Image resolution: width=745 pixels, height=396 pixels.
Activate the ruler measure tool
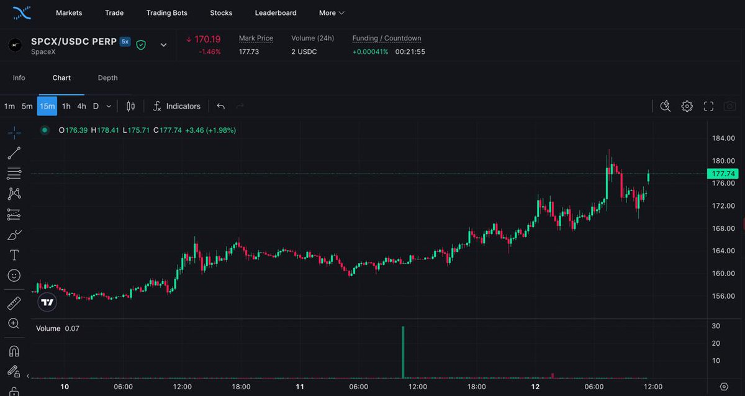click(x=14, y=303)
